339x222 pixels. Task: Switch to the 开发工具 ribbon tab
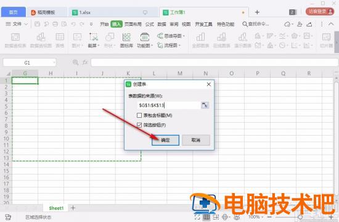click(x=203, y=24)
